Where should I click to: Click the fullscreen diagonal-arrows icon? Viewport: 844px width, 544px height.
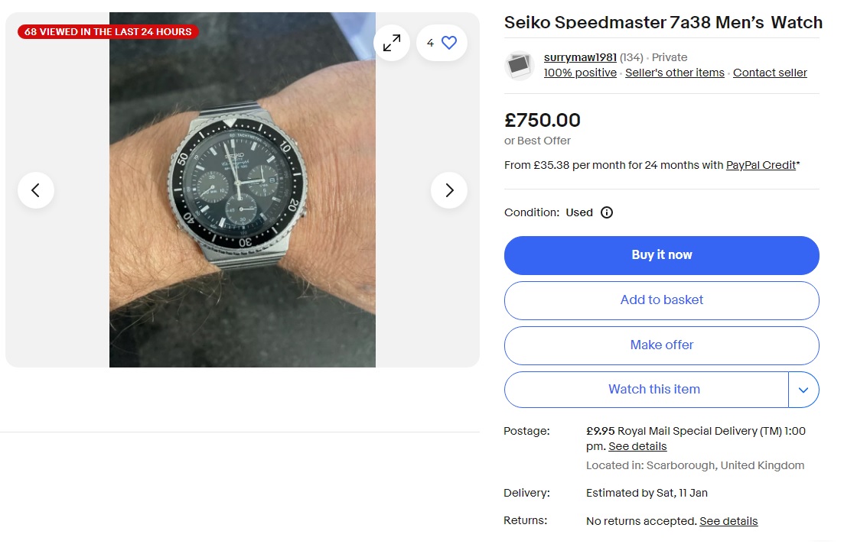[392, 43]
